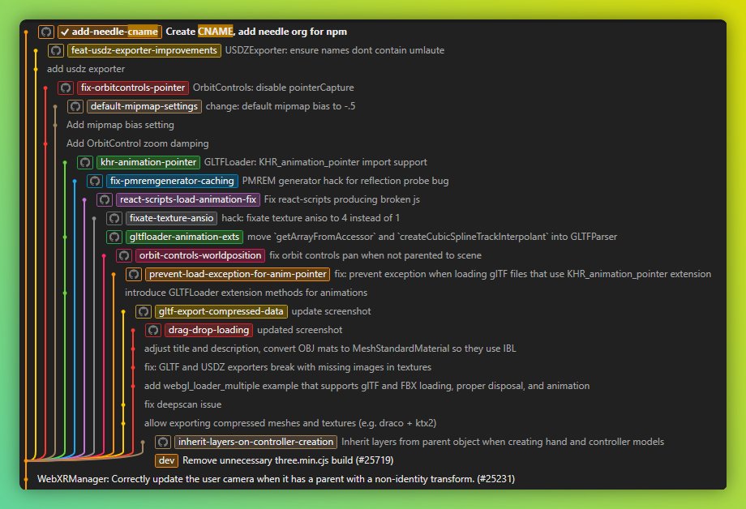
Task: Click GitHub icon beside inherit-layers-on-controller-creation
Action: click(163, 442)
